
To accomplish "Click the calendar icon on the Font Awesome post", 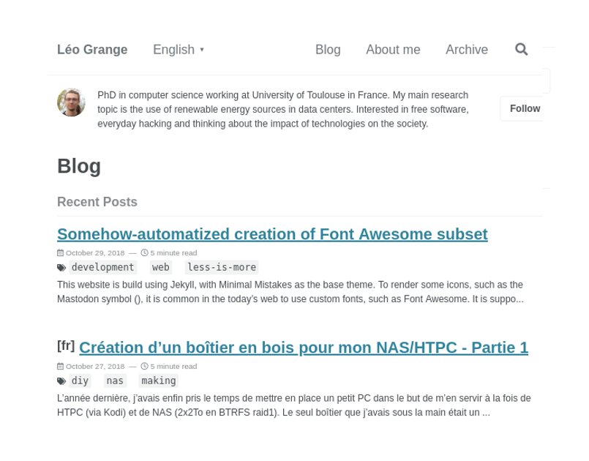I will pyautogui.click(x=61, y=252).
